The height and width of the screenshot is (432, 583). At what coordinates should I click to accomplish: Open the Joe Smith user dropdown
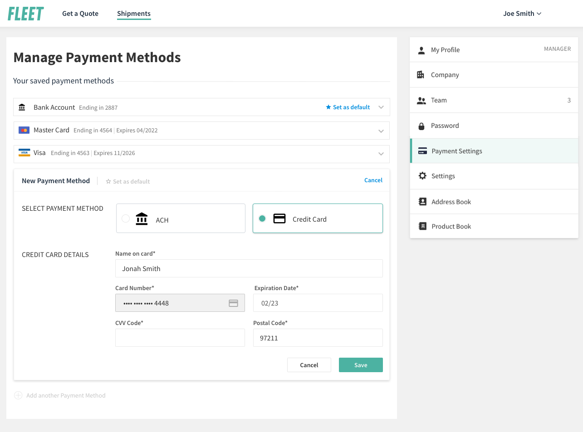[522, 14]
